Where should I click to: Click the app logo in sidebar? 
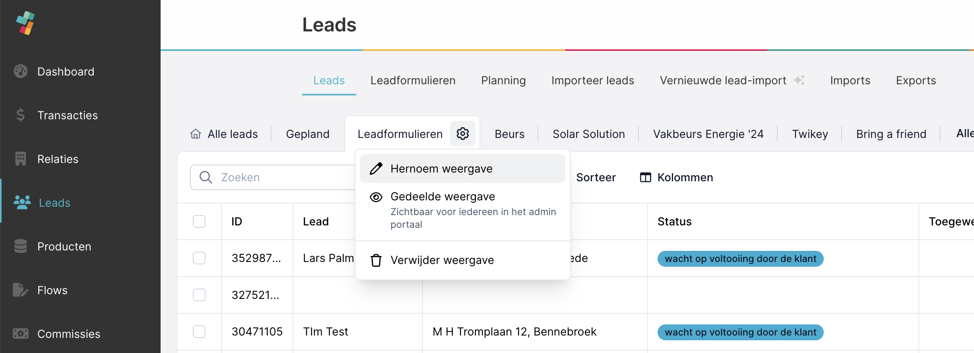25,23
